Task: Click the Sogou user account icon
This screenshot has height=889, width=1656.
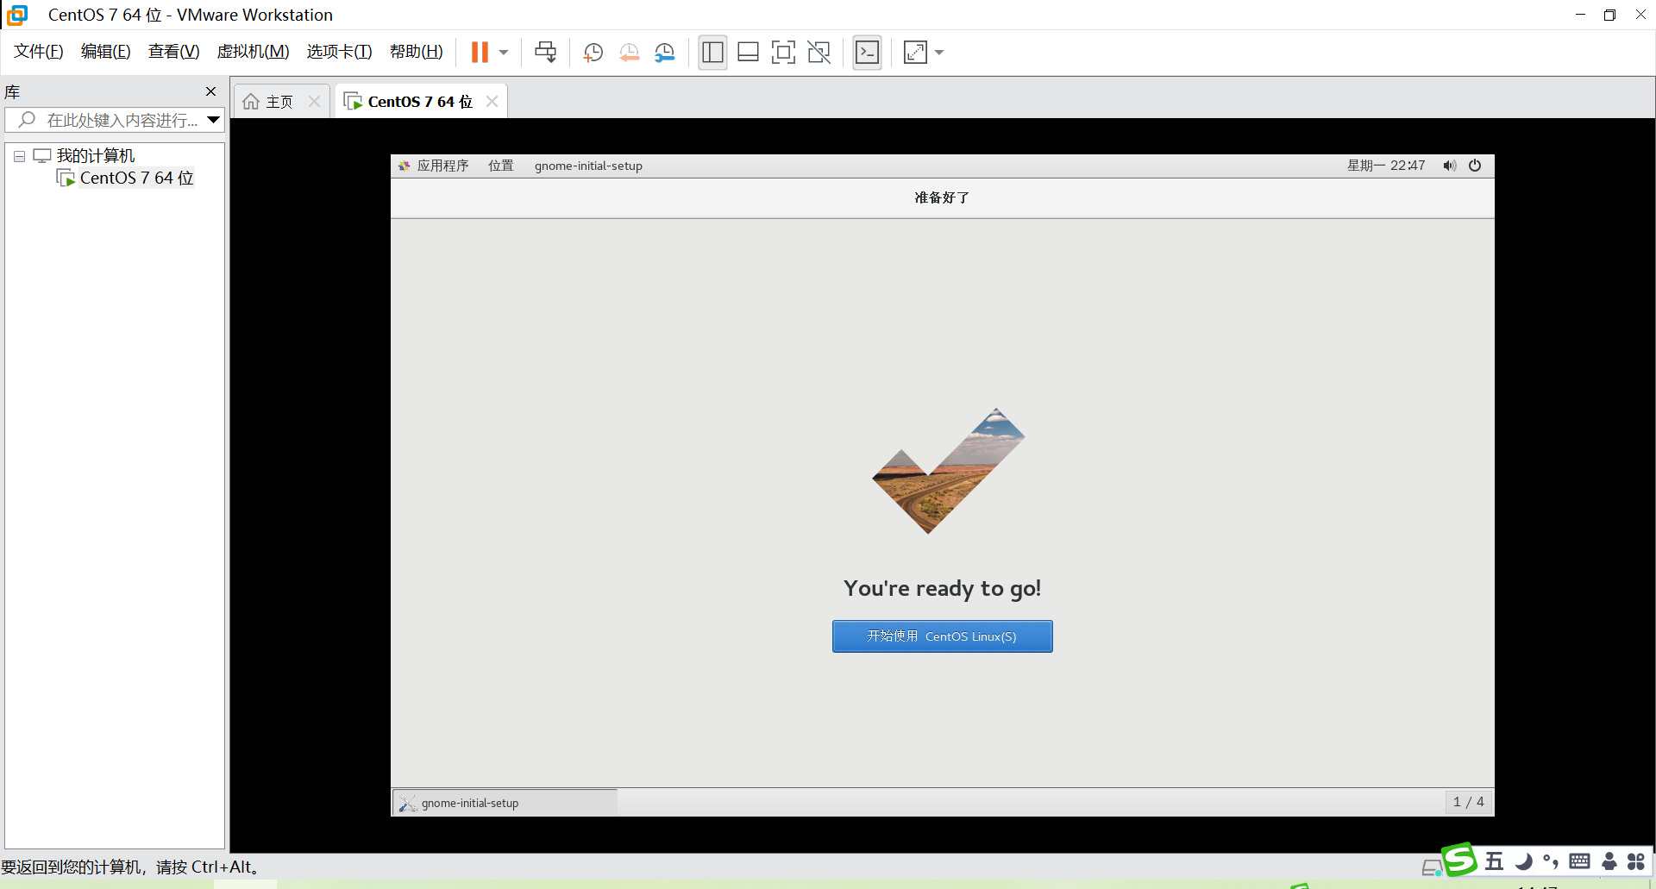Action: coord(1609,861)
